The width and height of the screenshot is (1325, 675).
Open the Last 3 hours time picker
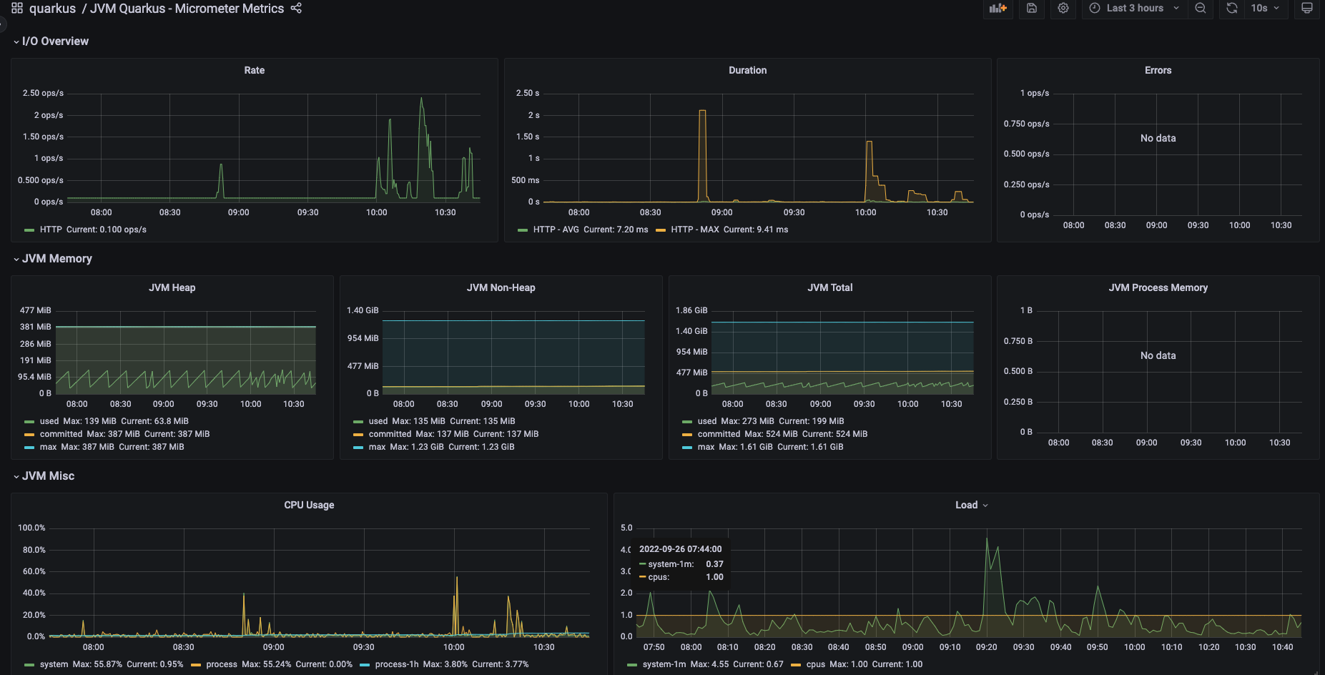point(1135,9)
